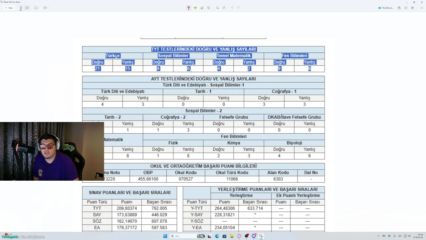Click the highlighted Türkçe column header
Screen dimensions: 426x240
(112, 56)
